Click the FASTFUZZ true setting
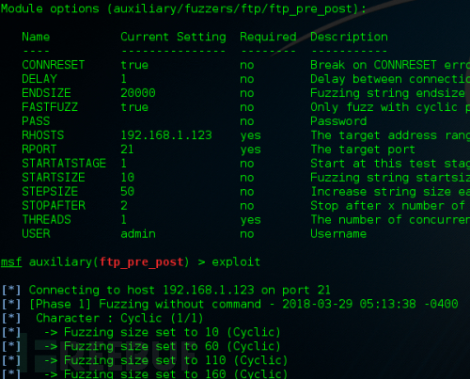This screenshot has height=379, width=470. (x=134, y=107)
